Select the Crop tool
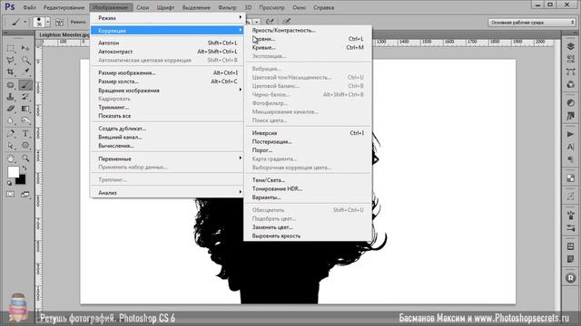Viewport: 581px width, 326px height. click(11, 72)
